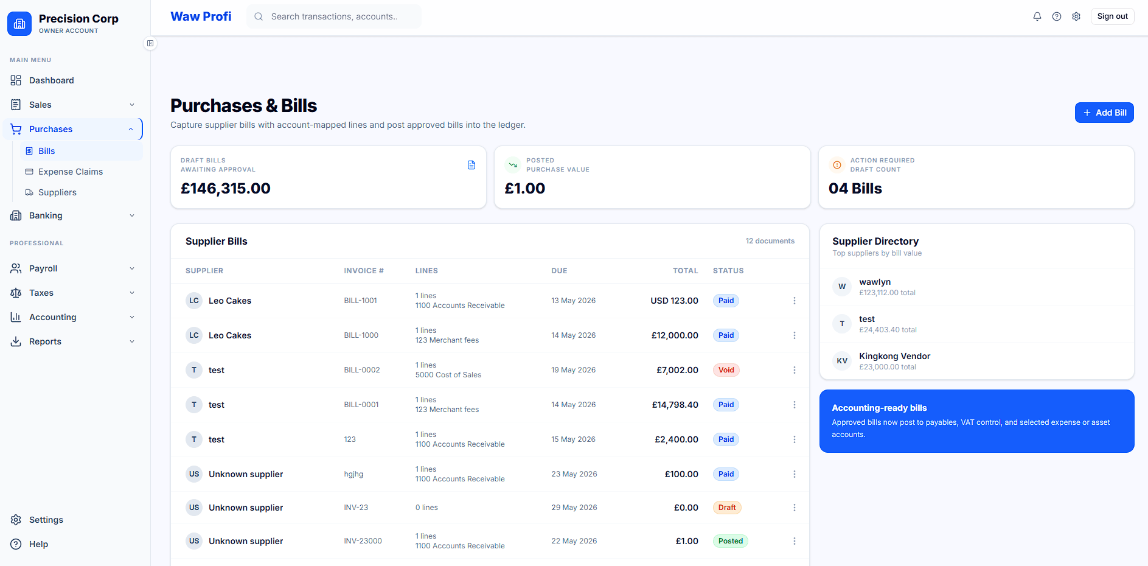Viewport: 1148px width, 566px height.
Task: Expand the Accounting menu chevron
Action: [x=132, y=317]
